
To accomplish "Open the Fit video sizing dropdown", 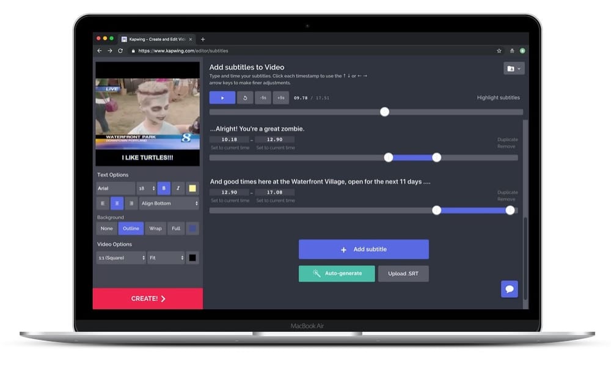I will [x=165, y=257].
